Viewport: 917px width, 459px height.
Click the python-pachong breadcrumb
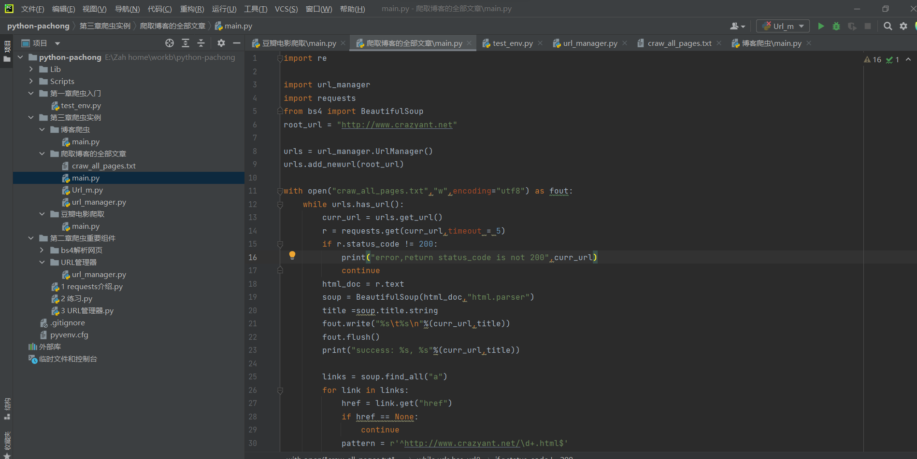click(38, 26)
